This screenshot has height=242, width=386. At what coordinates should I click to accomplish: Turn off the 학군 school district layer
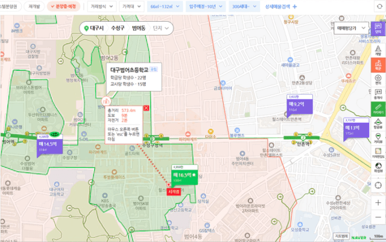point(378,65)
